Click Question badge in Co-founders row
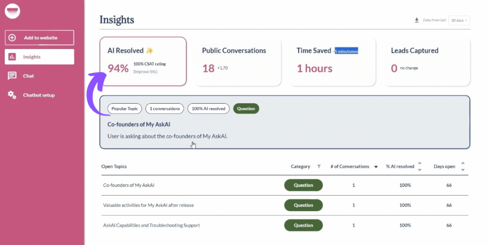The width and height of the screenshot is (488, 245). (303, 186)
